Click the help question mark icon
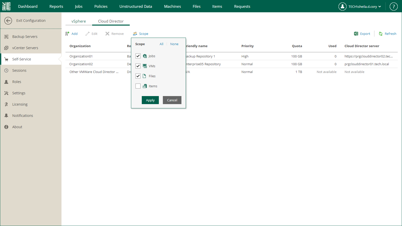Image resolution: width=402 pixels, height=226 pixels. point(393,7)
